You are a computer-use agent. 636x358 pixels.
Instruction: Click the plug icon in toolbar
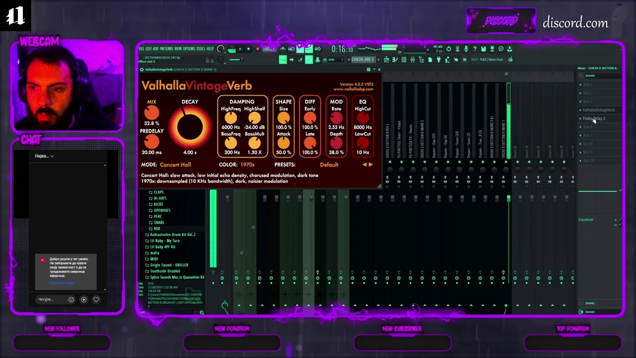(x=438, y=60)
